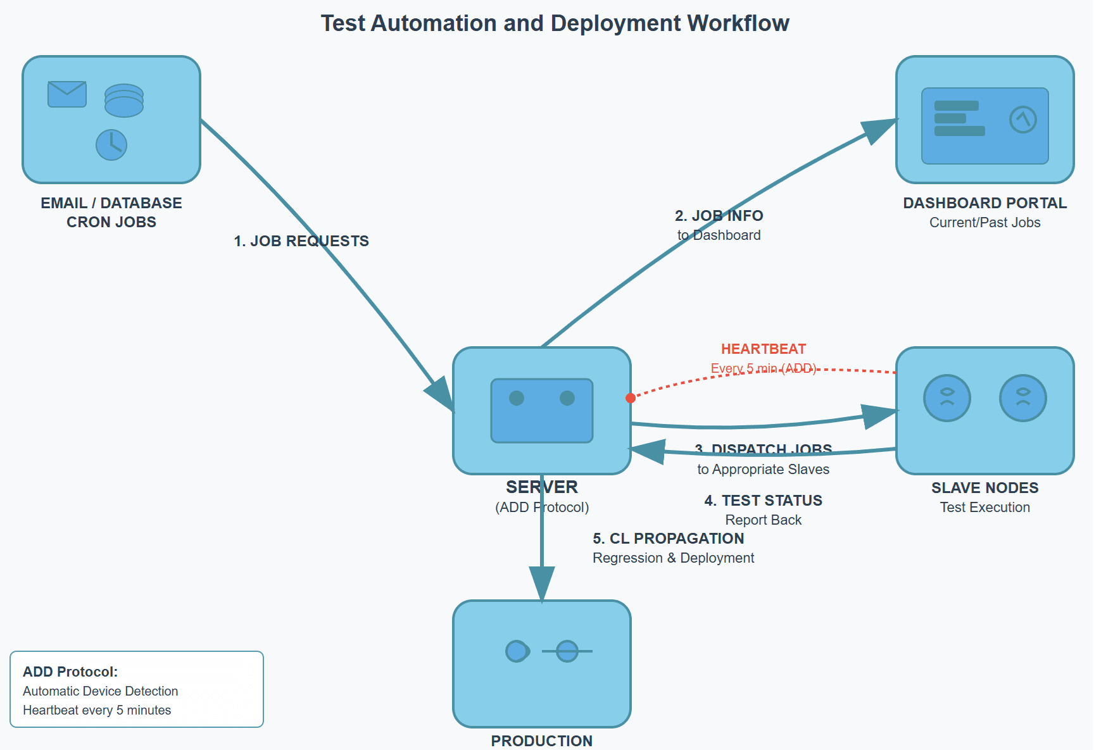This screenshot has width=1094, height=750.
Task: Click the red heartbeat dot on server
Action: [x=631, y=398]
